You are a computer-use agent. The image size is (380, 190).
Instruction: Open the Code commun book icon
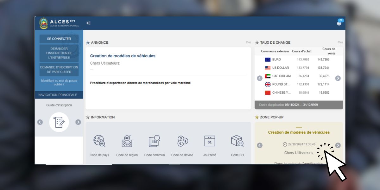[x=154, y=141]
